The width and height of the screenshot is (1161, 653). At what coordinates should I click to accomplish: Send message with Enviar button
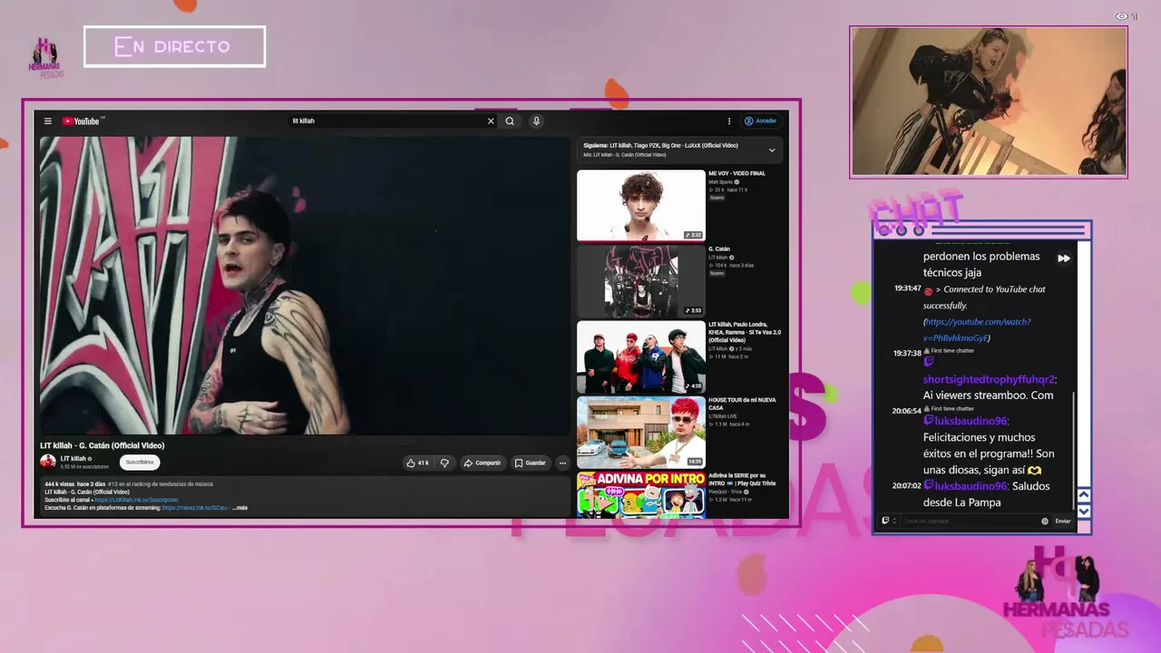point(1063,521)
